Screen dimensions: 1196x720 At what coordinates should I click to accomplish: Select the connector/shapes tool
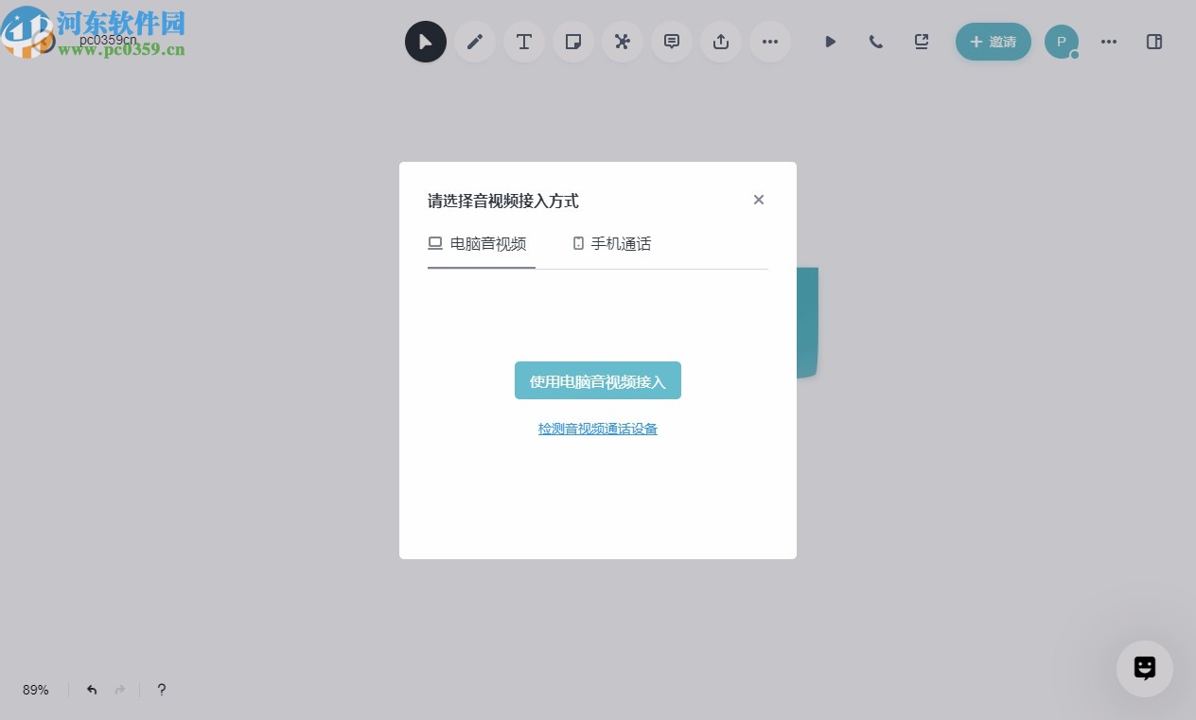point(623,42)
